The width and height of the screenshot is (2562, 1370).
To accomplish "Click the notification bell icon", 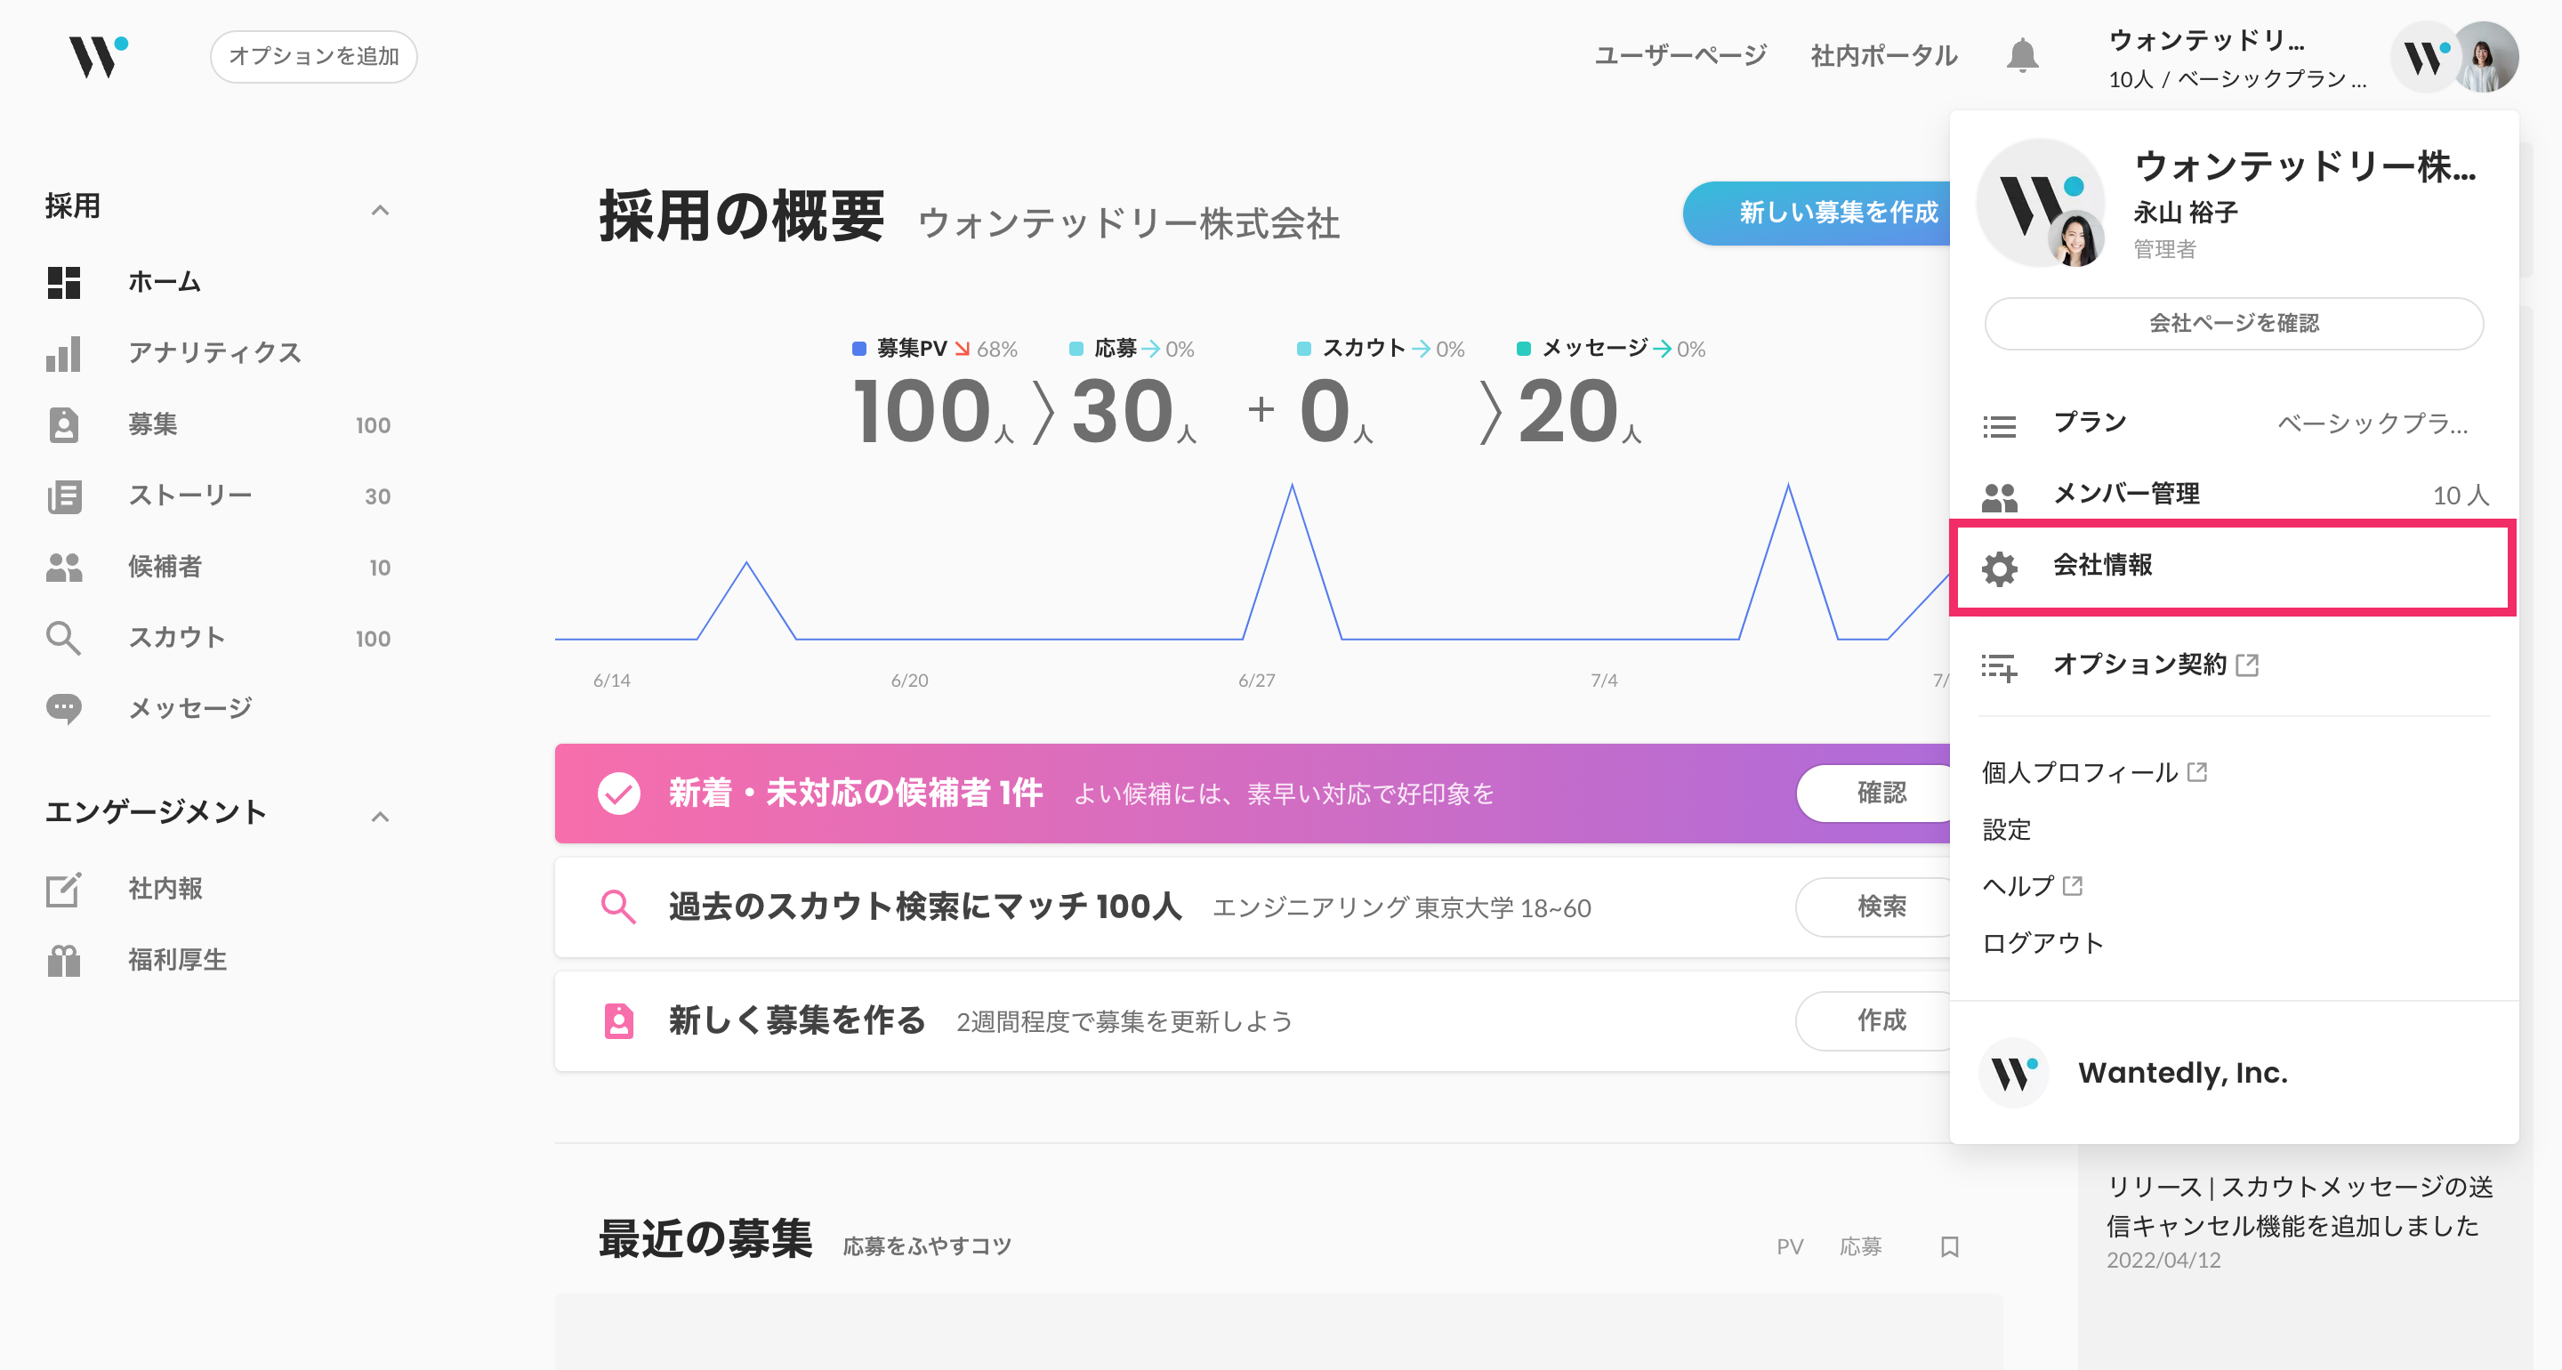I will point(2022,56).
